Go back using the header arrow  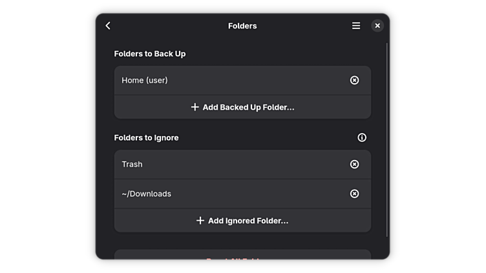pos(108,26)
